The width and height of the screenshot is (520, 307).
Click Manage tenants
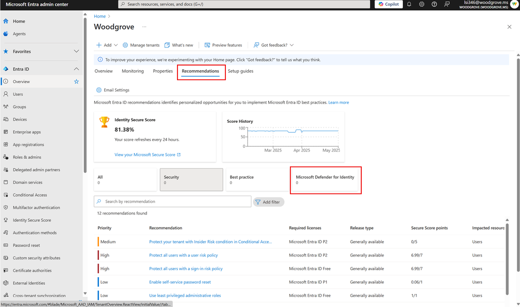pyautogui.click(x=141, y=45)
